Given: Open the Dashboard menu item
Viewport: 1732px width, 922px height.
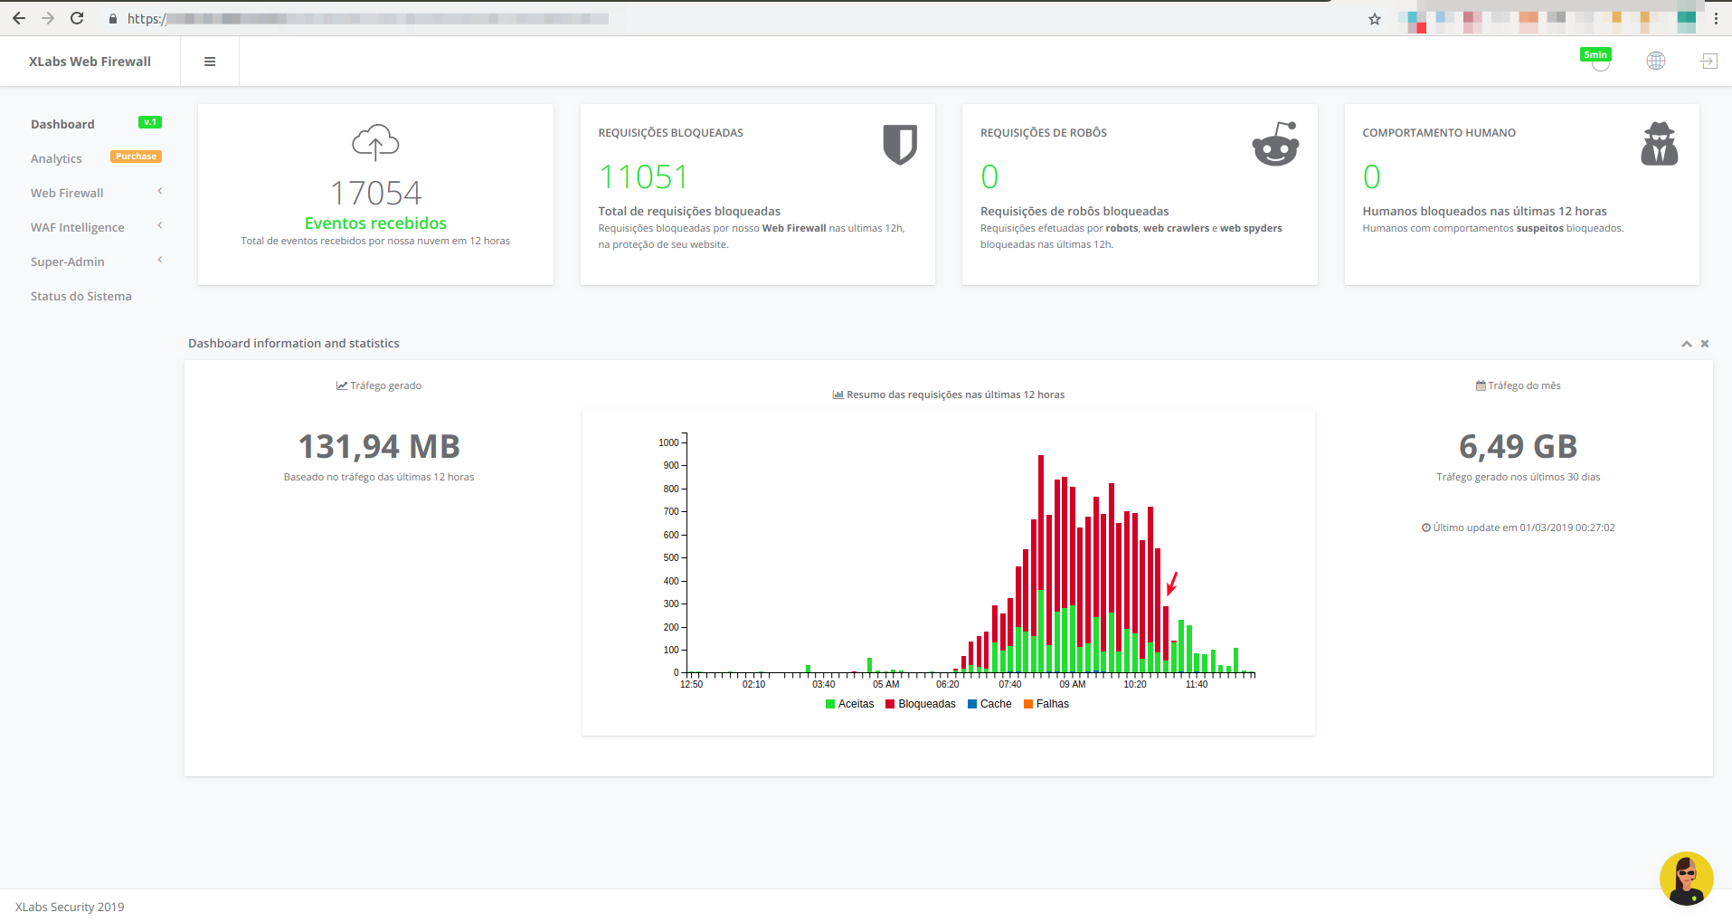Looking at the screenshot, I should tap(62, 124).
